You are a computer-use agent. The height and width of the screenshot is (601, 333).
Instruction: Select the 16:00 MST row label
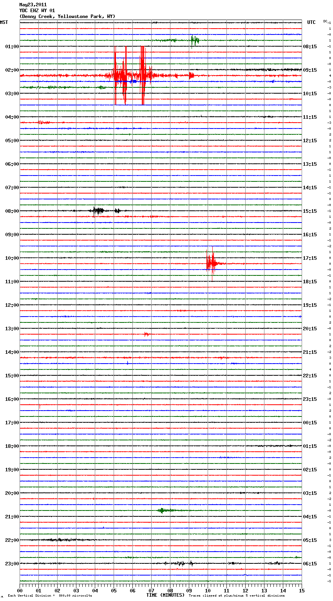click(x=12, y=399)
